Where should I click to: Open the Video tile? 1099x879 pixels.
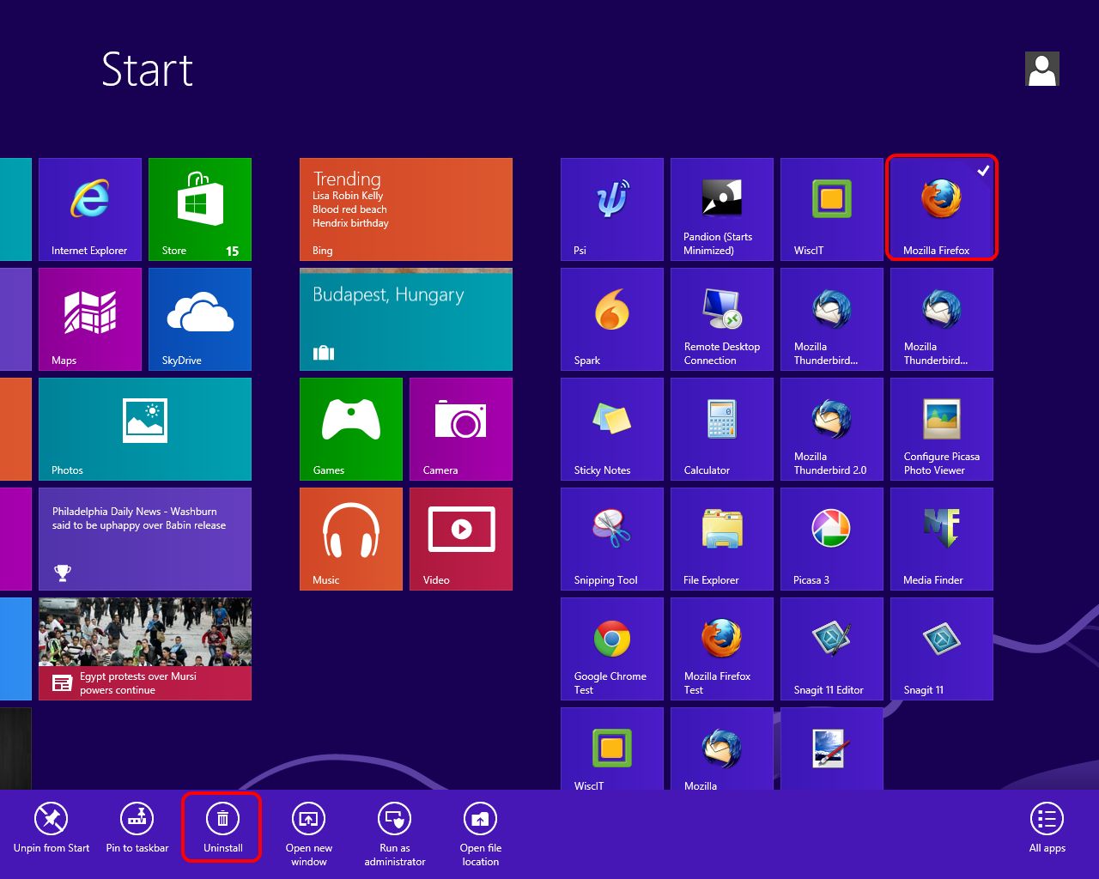(x=461, y=539)
